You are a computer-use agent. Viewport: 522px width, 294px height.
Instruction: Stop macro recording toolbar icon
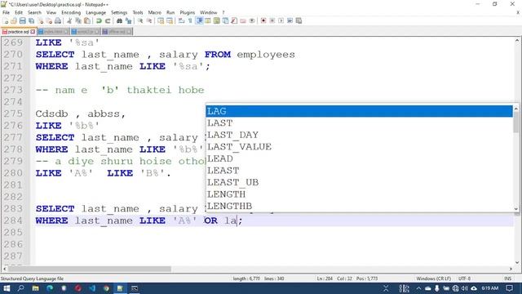[272, 20]
